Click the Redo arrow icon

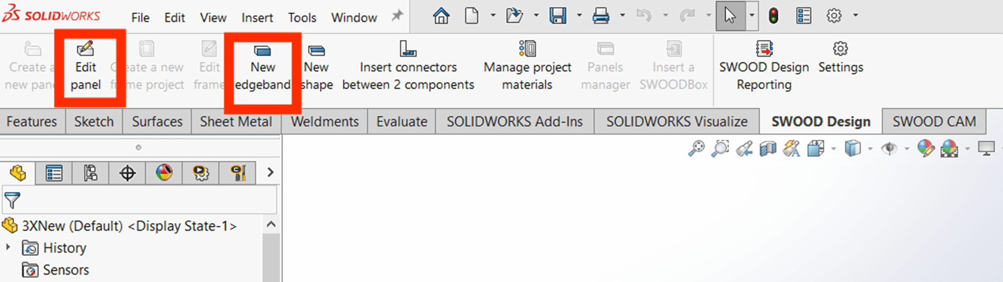click(x=687, y=16)
